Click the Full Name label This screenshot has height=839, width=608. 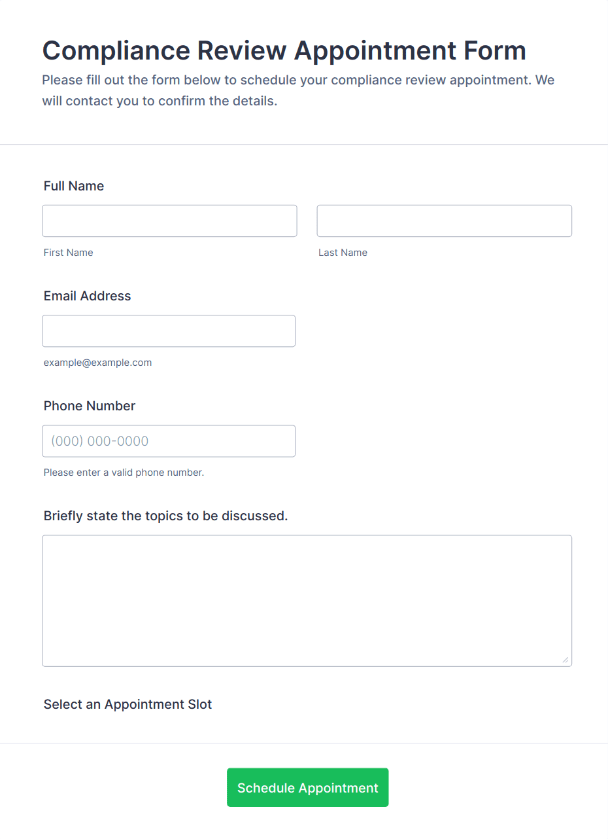(x=74, y=186)
